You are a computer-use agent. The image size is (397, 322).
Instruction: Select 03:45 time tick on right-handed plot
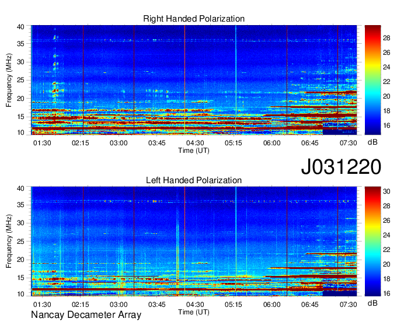point(156,143)
